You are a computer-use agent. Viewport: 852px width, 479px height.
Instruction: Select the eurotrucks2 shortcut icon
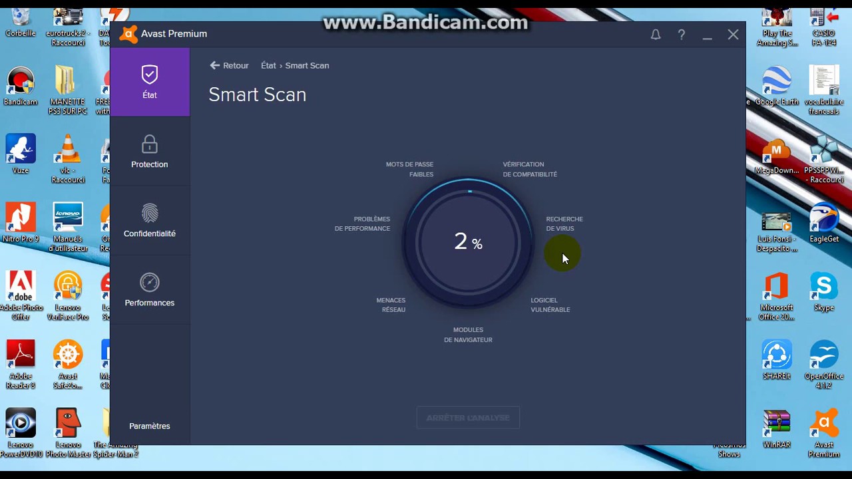(67, 27)
